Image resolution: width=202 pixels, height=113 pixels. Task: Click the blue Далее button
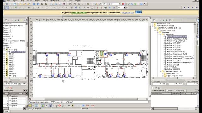[x=139, y=12]
